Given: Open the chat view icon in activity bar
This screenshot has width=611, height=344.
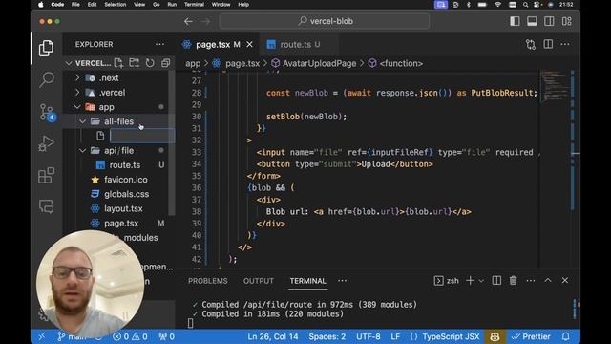Looking at the screenshot, I should 47,206.
